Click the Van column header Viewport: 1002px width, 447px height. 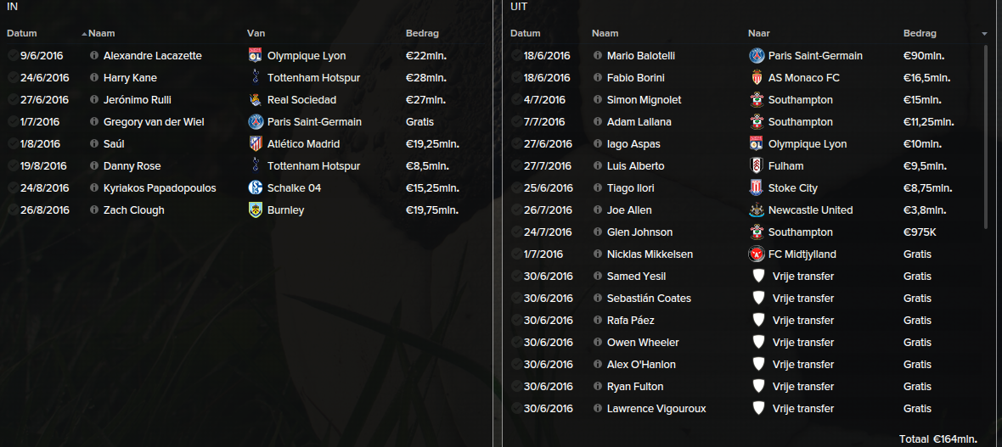tap(256, 33)
